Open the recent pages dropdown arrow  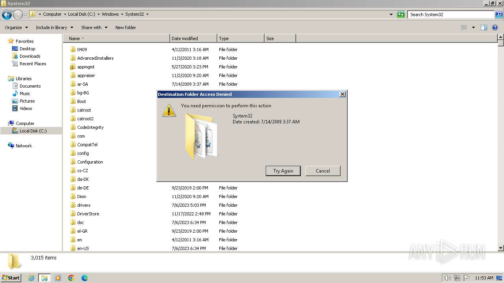[26, 15]
